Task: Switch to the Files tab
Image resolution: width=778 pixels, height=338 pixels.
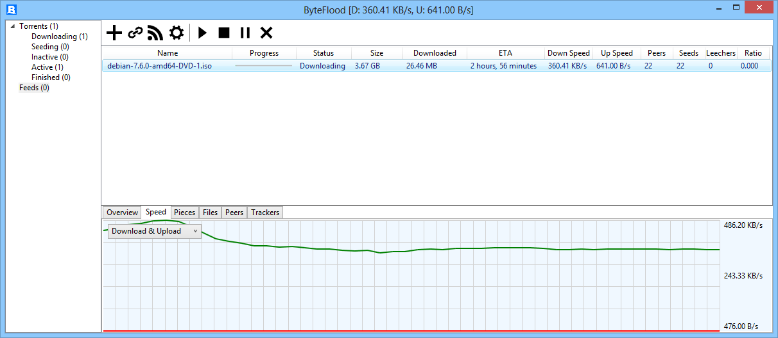Action: [210, 213]
